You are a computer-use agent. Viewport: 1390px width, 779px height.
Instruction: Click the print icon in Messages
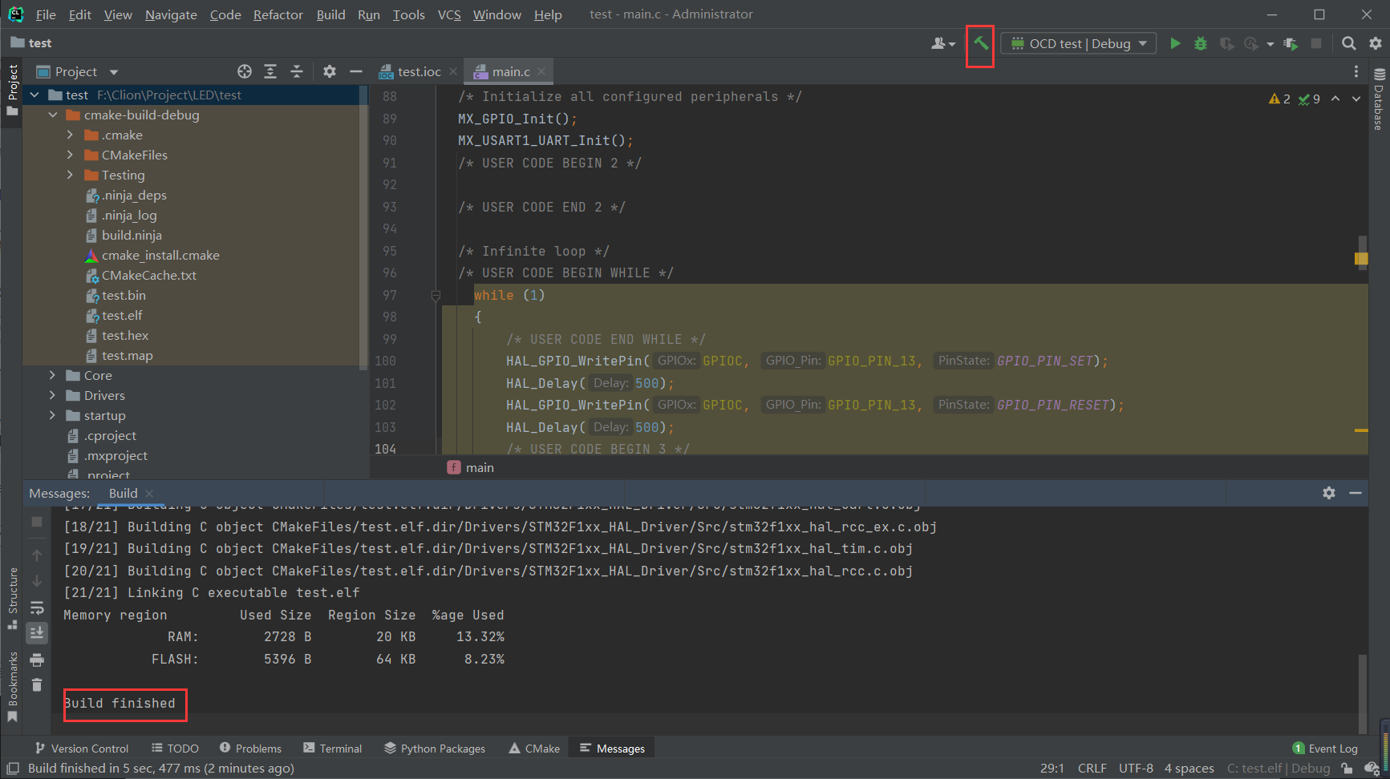pyautogui.click(x=37, y=660)
